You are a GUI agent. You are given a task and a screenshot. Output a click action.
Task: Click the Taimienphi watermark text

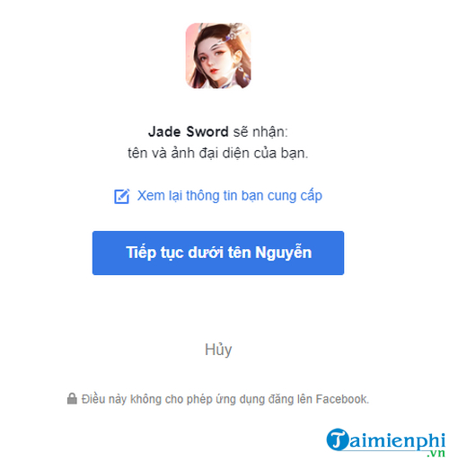coord(386,441)
